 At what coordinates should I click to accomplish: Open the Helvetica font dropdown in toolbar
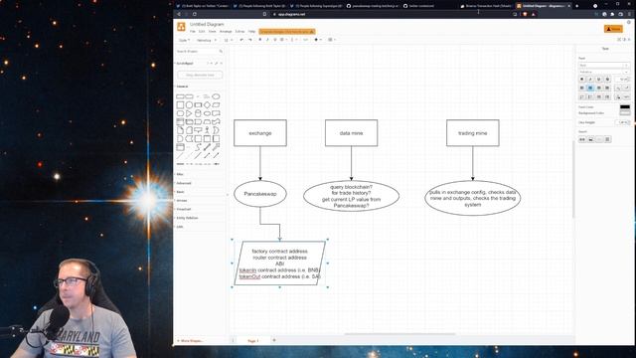point(207,40)
